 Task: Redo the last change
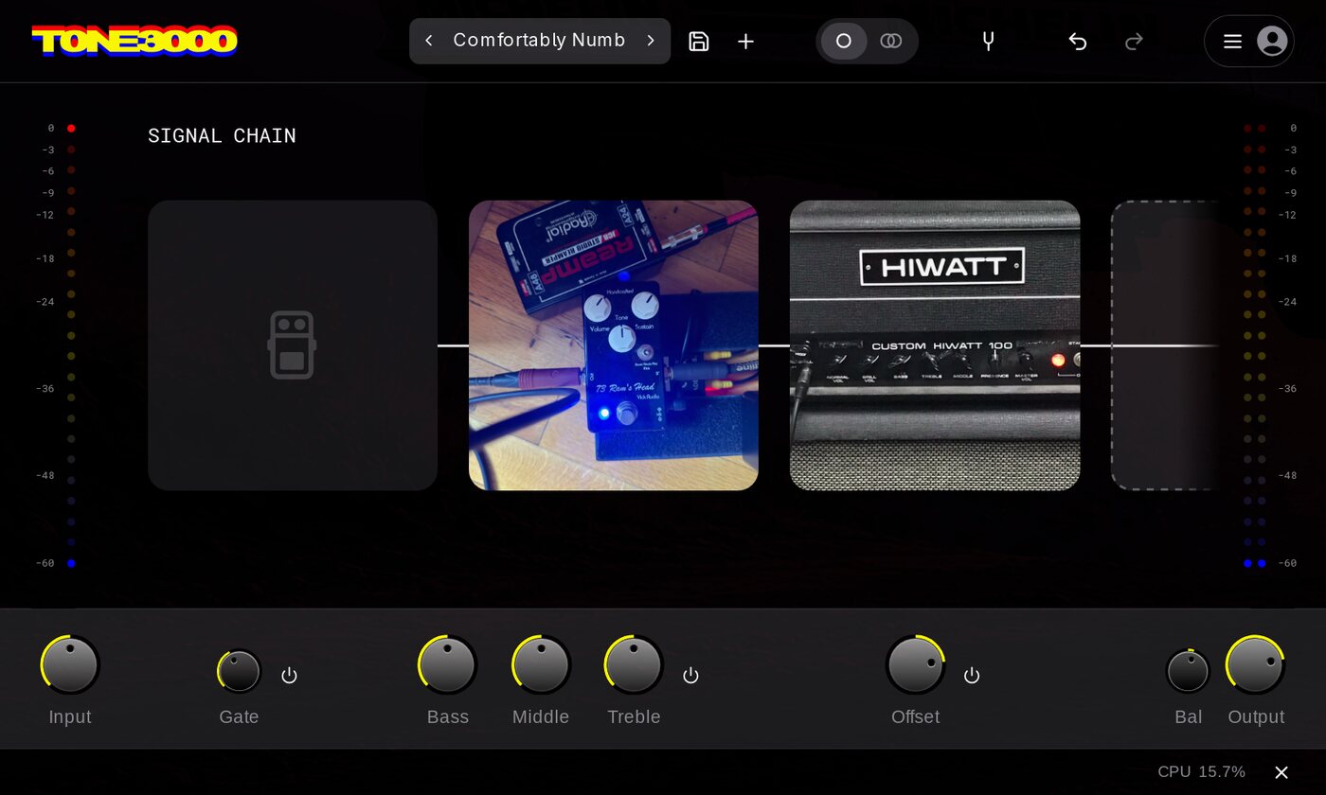pos(1134,41)
